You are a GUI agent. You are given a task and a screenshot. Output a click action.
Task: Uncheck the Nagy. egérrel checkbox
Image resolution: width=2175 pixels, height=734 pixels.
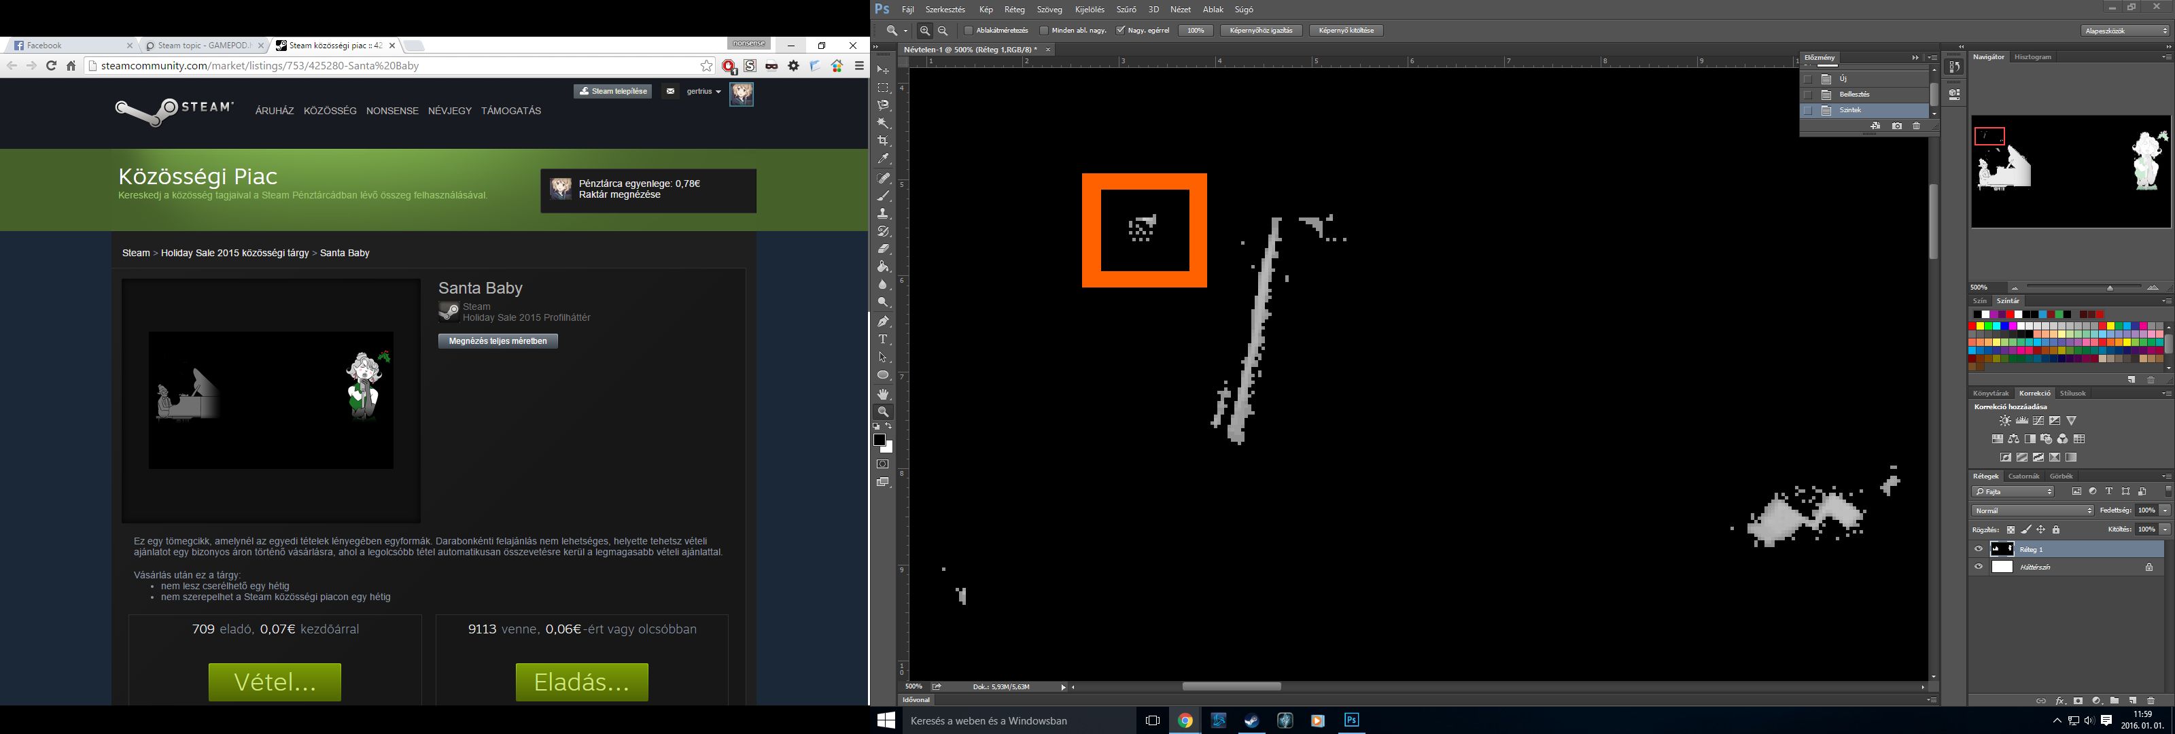coord(1120,31)
